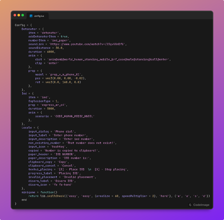Click the areaSize = 60 parameter
224x220 pixels.
108,196
